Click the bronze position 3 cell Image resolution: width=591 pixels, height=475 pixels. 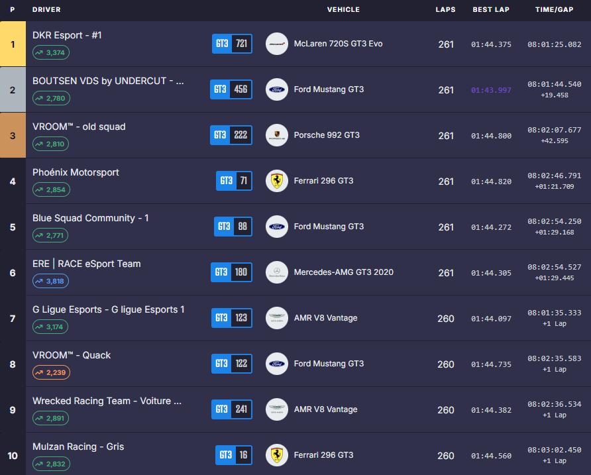(13, 135)
